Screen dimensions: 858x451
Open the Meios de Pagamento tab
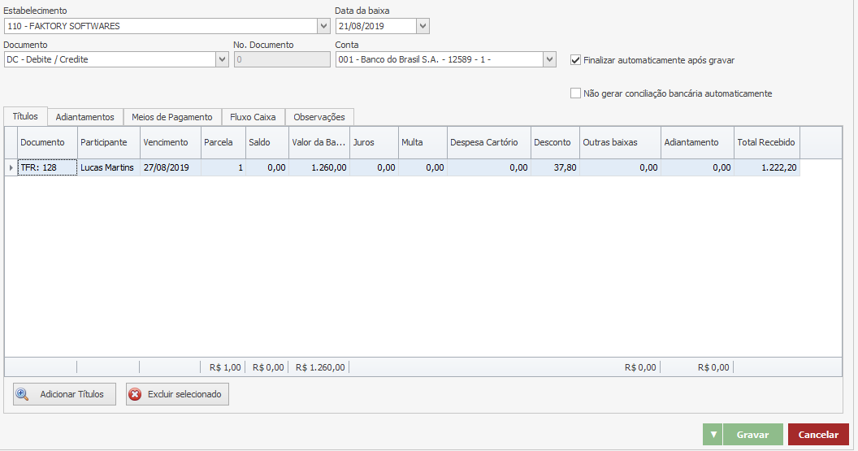[172, 117]
